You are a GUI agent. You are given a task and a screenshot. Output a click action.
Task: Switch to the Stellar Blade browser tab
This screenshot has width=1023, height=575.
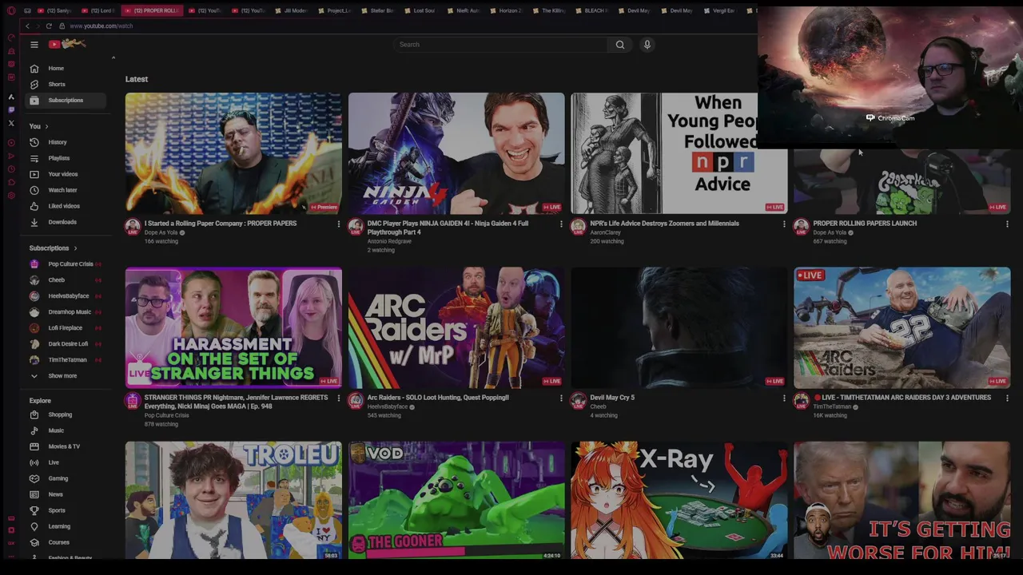point(378,10)
